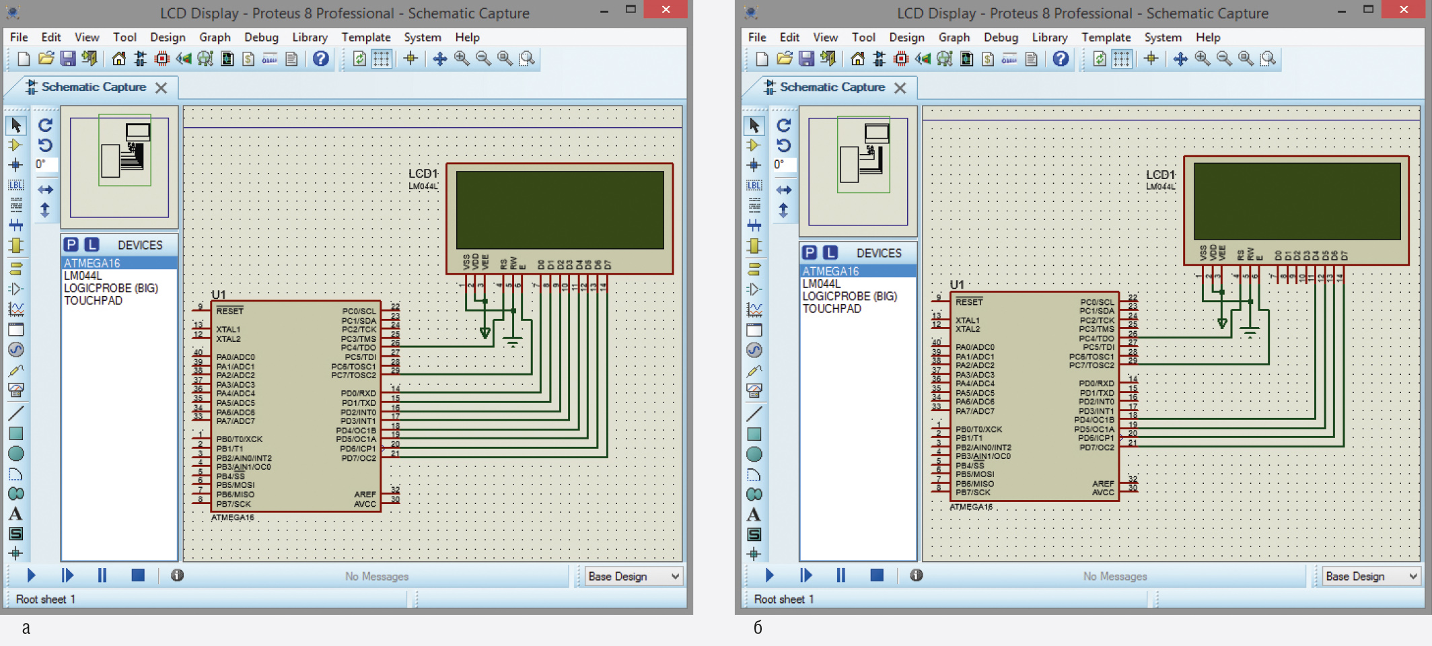Click Open Project folder icon in left window
The height and width of the screenshot is (646, 1432).
pyautogui.click(x=46, y=59)
